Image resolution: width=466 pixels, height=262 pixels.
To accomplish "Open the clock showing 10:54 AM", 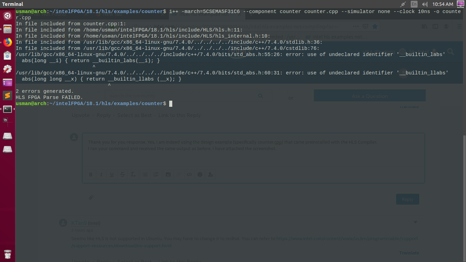I will tap(443, 4).
